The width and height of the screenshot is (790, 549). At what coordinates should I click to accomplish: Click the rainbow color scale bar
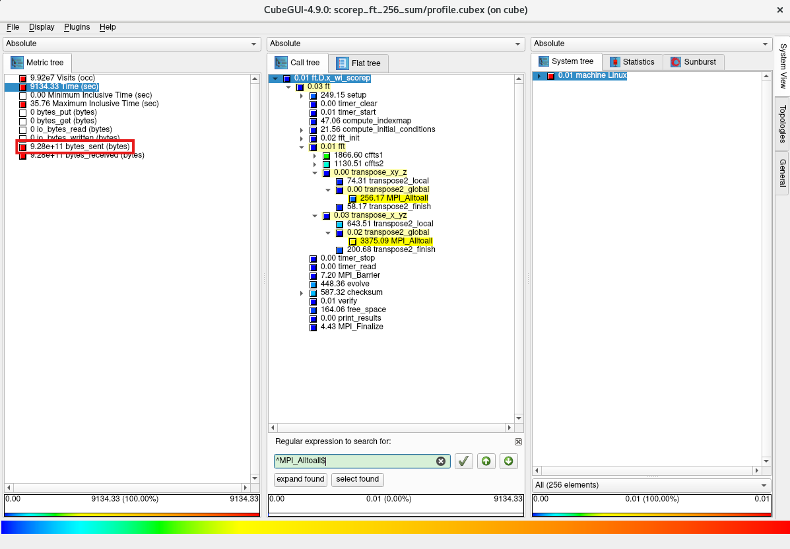point(395,527)
